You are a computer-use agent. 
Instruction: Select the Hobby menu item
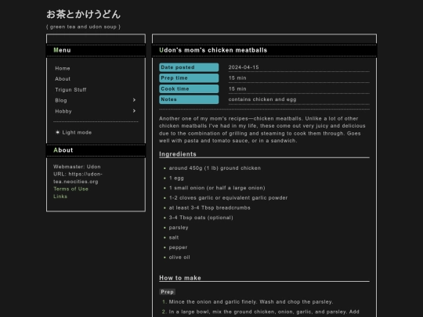point(63,111)
